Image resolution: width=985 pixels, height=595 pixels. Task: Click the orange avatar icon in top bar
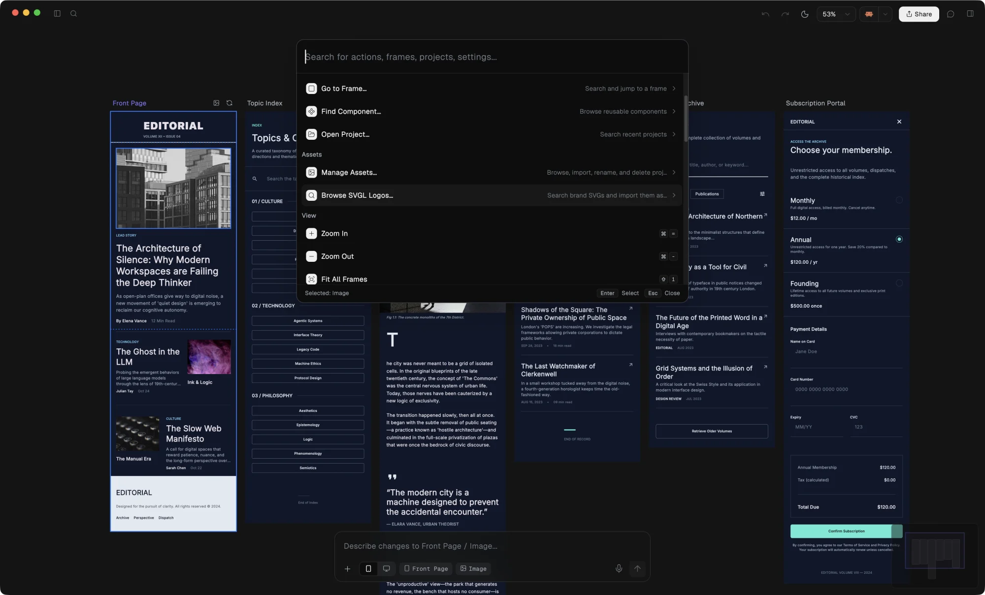coord(869,14)
